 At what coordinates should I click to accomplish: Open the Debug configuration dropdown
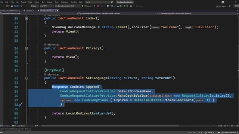(x=34, y=6)
